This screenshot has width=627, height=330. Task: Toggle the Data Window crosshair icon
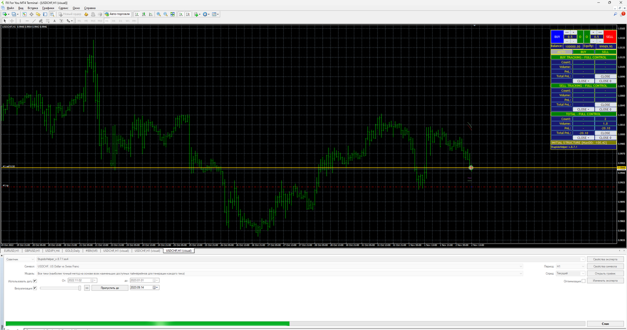tap(32, 14)
